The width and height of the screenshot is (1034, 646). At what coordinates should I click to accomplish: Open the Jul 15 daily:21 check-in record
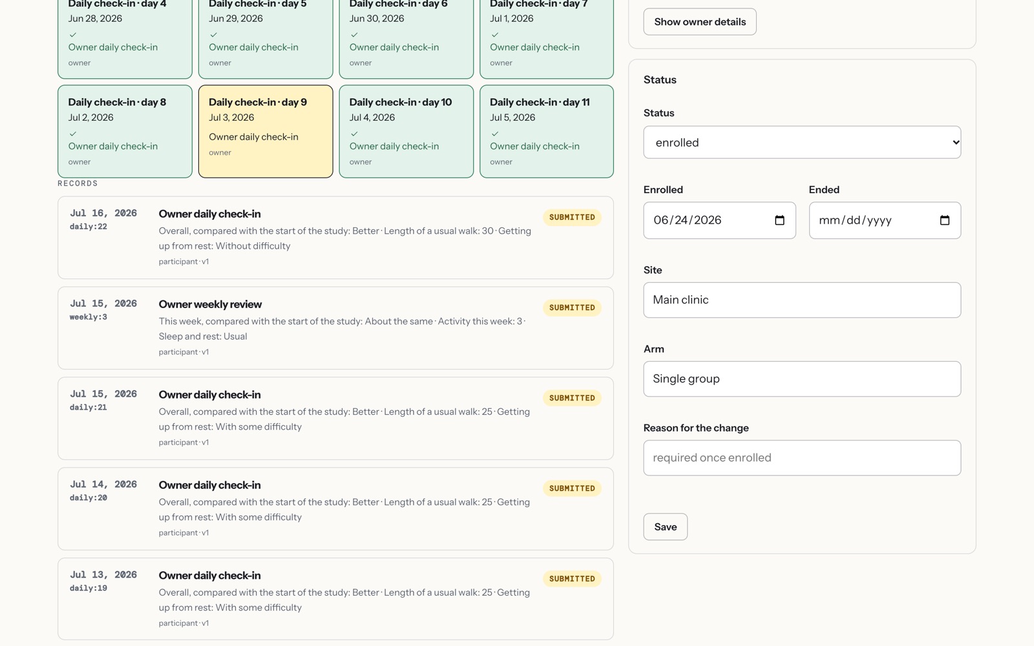pos(335,419)
